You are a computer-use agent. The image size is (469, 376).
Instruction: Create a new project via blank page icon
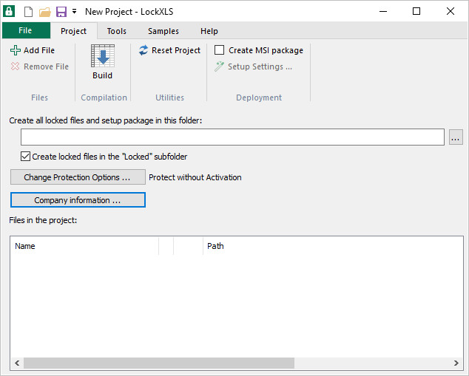[28, 12]
